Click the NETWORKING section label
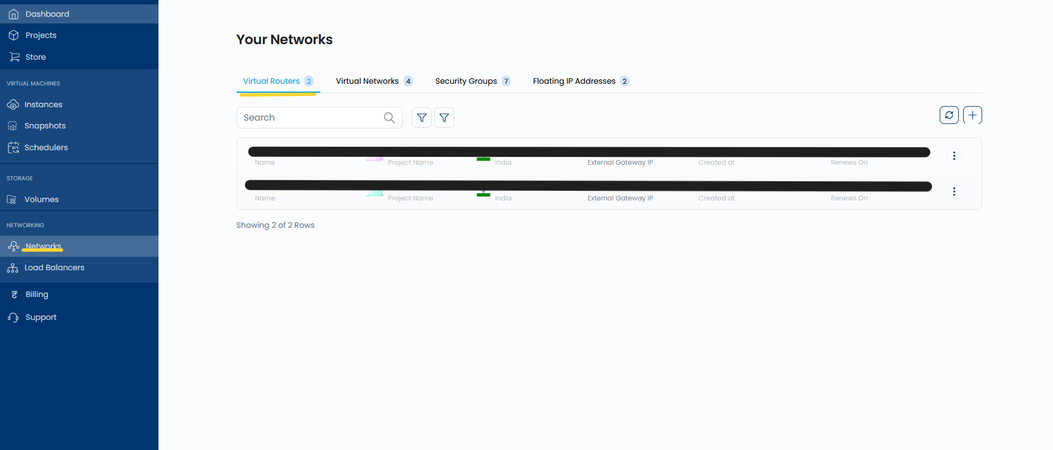The height and width of the screenshot is (450, 1053). click(25, 225)
